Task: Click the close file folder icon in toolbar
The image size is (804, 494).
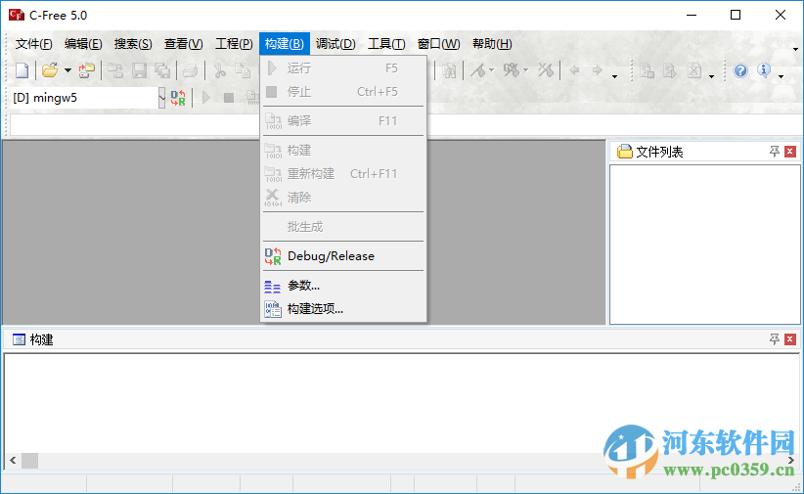Action: click(x=115, y=70)
